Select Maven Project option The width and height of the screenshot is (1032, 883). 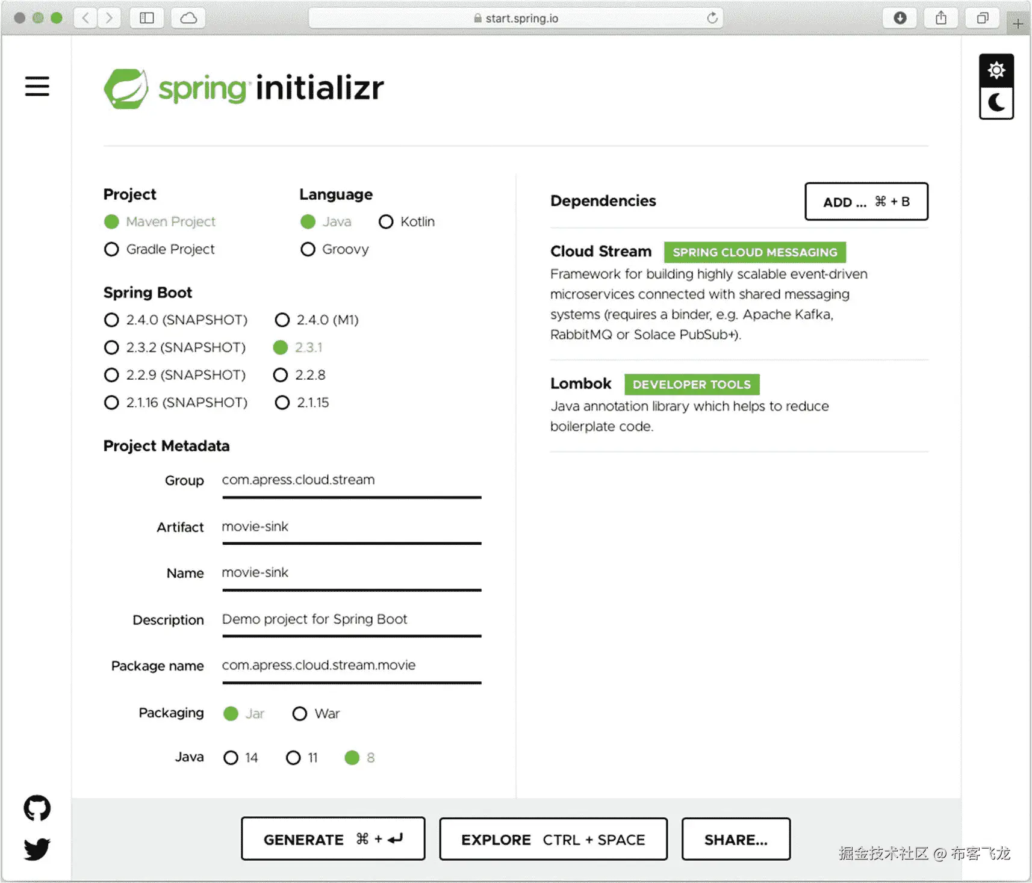click(x=160, y=222)
